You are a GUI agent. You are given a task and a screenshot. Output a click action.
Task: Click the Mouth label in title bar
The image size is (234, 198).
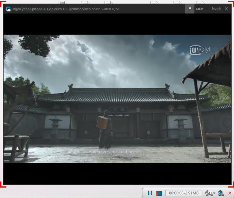(216, 9)
